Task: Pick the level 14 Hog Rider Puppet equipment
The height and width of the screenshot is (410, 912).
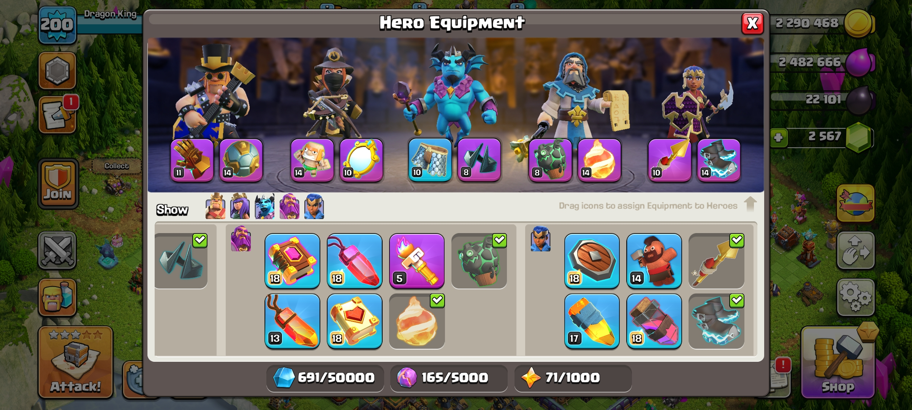Action: pos(654,261)
